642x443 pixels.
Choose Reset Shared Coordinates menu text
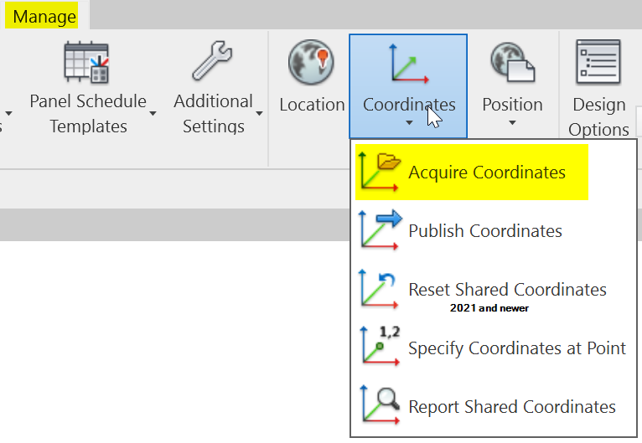coord(507,290)
